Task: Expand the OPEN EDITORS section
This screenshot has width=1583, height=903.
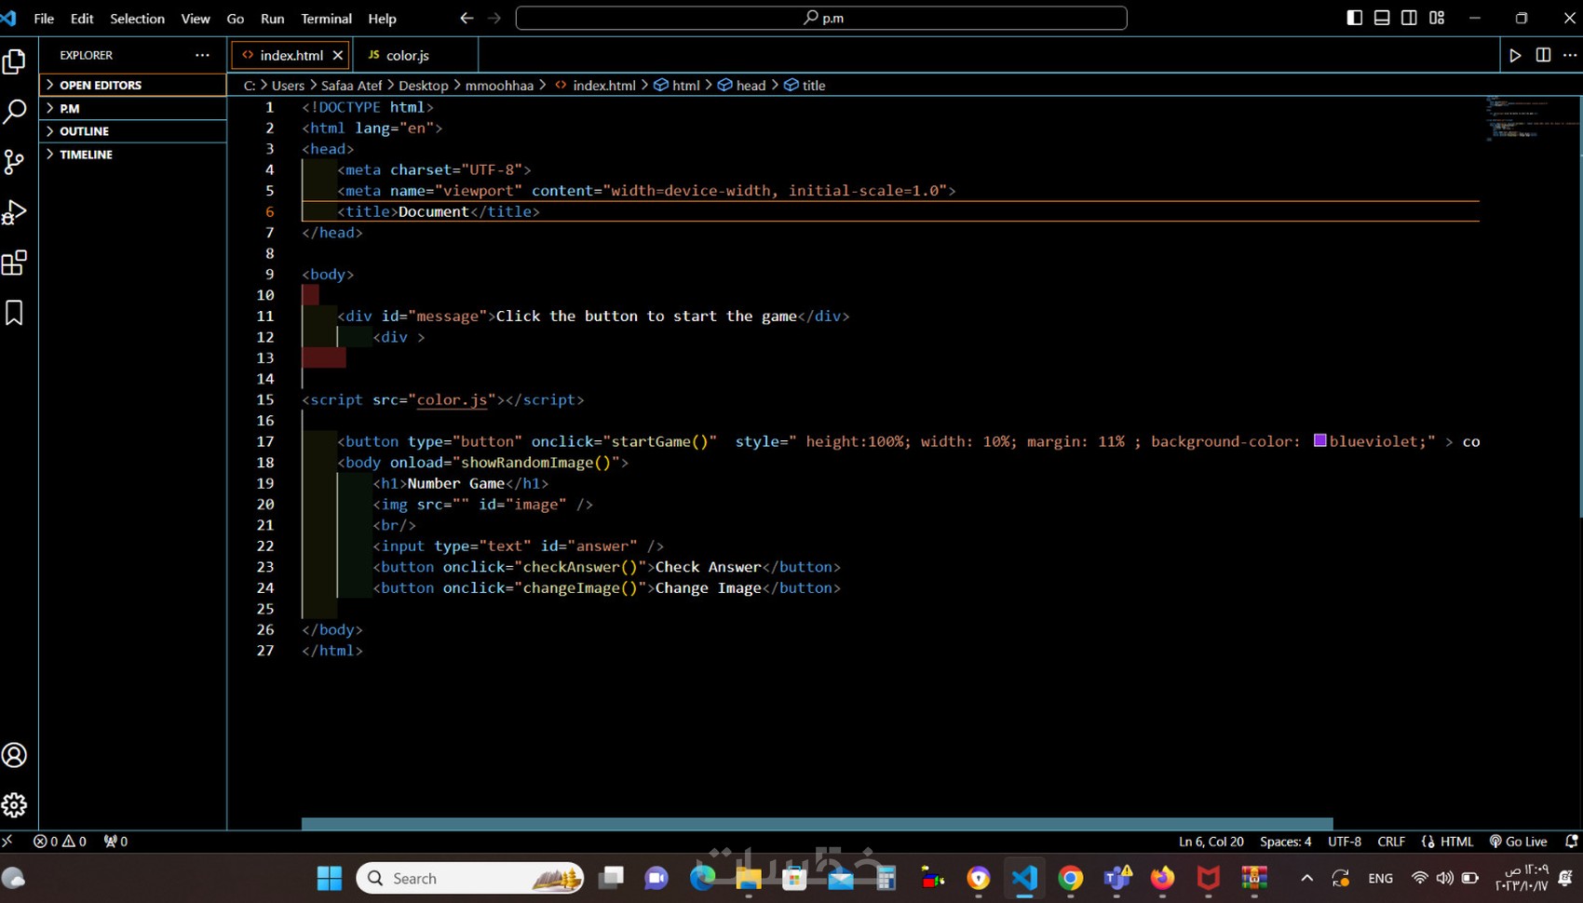Action: (x=101, y=85)
